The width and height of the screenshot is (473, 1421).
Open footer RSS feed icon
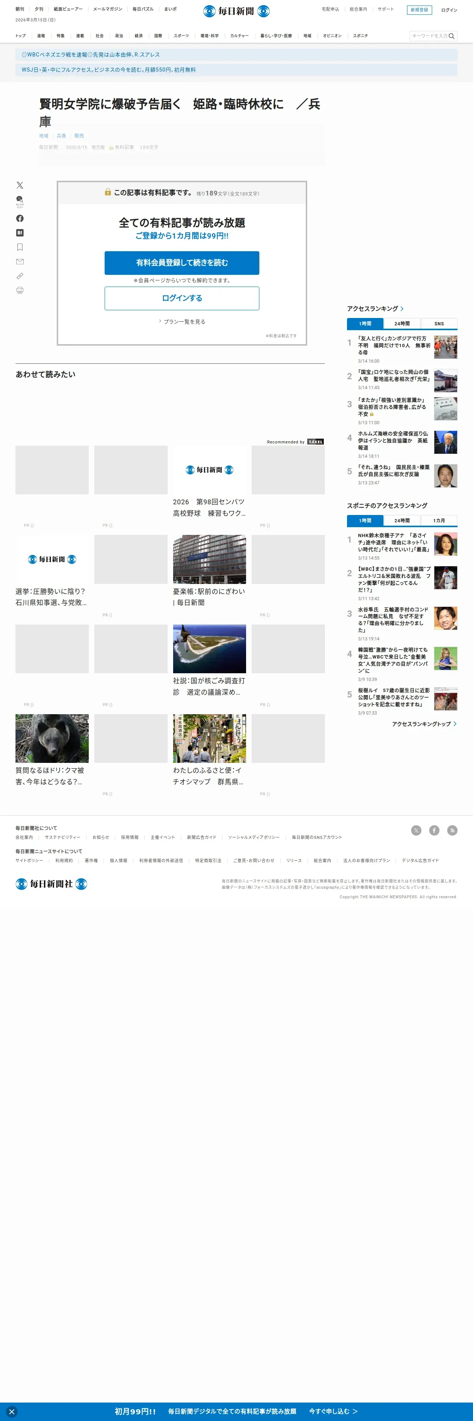pos(452,830)
